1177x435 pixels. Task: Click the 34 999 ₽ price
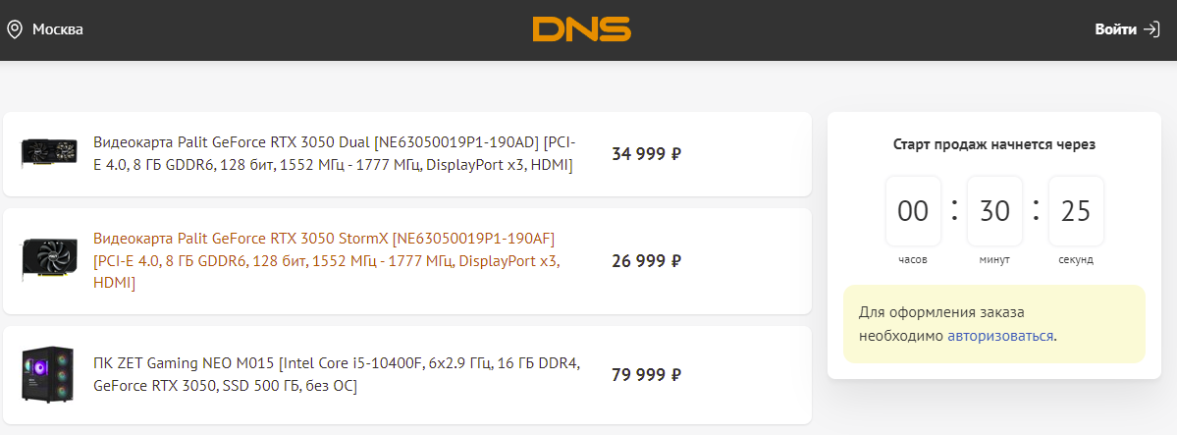click(646, 154)
